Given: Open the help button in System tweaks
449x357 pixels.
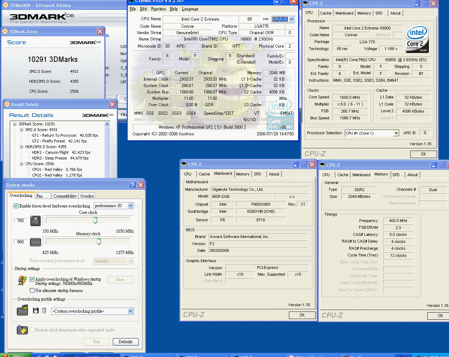Looking at the screenshot, I should pyautogui.click(x=132, y=185).
